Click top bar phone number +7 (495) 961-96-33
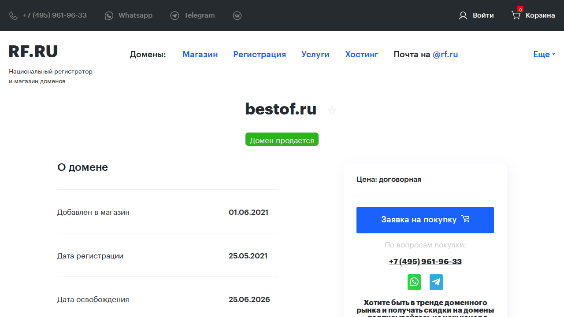Image resolution: width=564 pixels, height=317 pixels. pos(55,15)
